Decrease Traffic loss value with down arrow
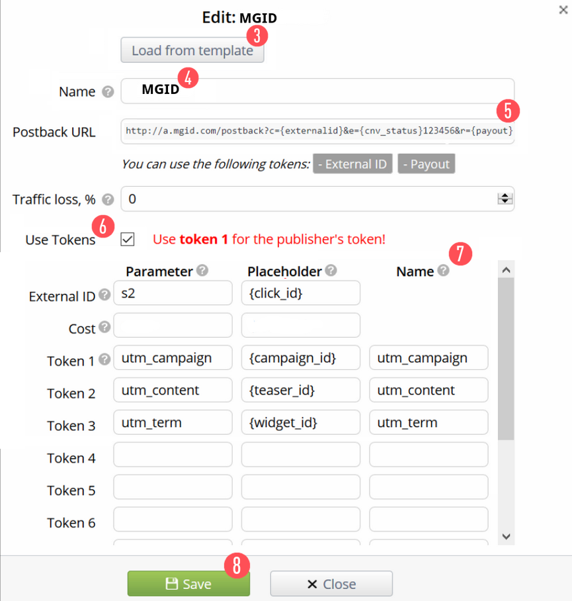Screen dimensions: 572x601 pos(505,202)
